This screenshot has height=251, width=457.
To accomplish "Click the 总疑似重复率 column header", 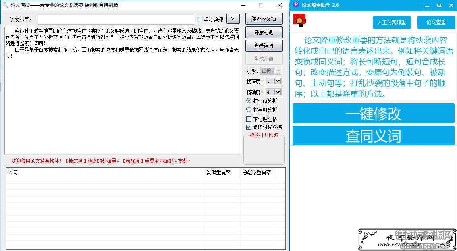I will tap(258, 172).
